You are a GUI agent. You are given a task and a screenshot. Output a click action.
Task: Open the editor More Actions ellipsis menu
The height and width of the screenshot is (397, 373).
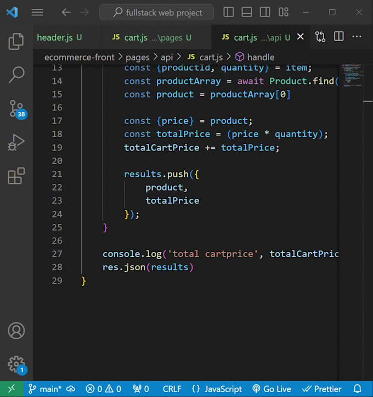pyautogui.click(x=357, y=37)
